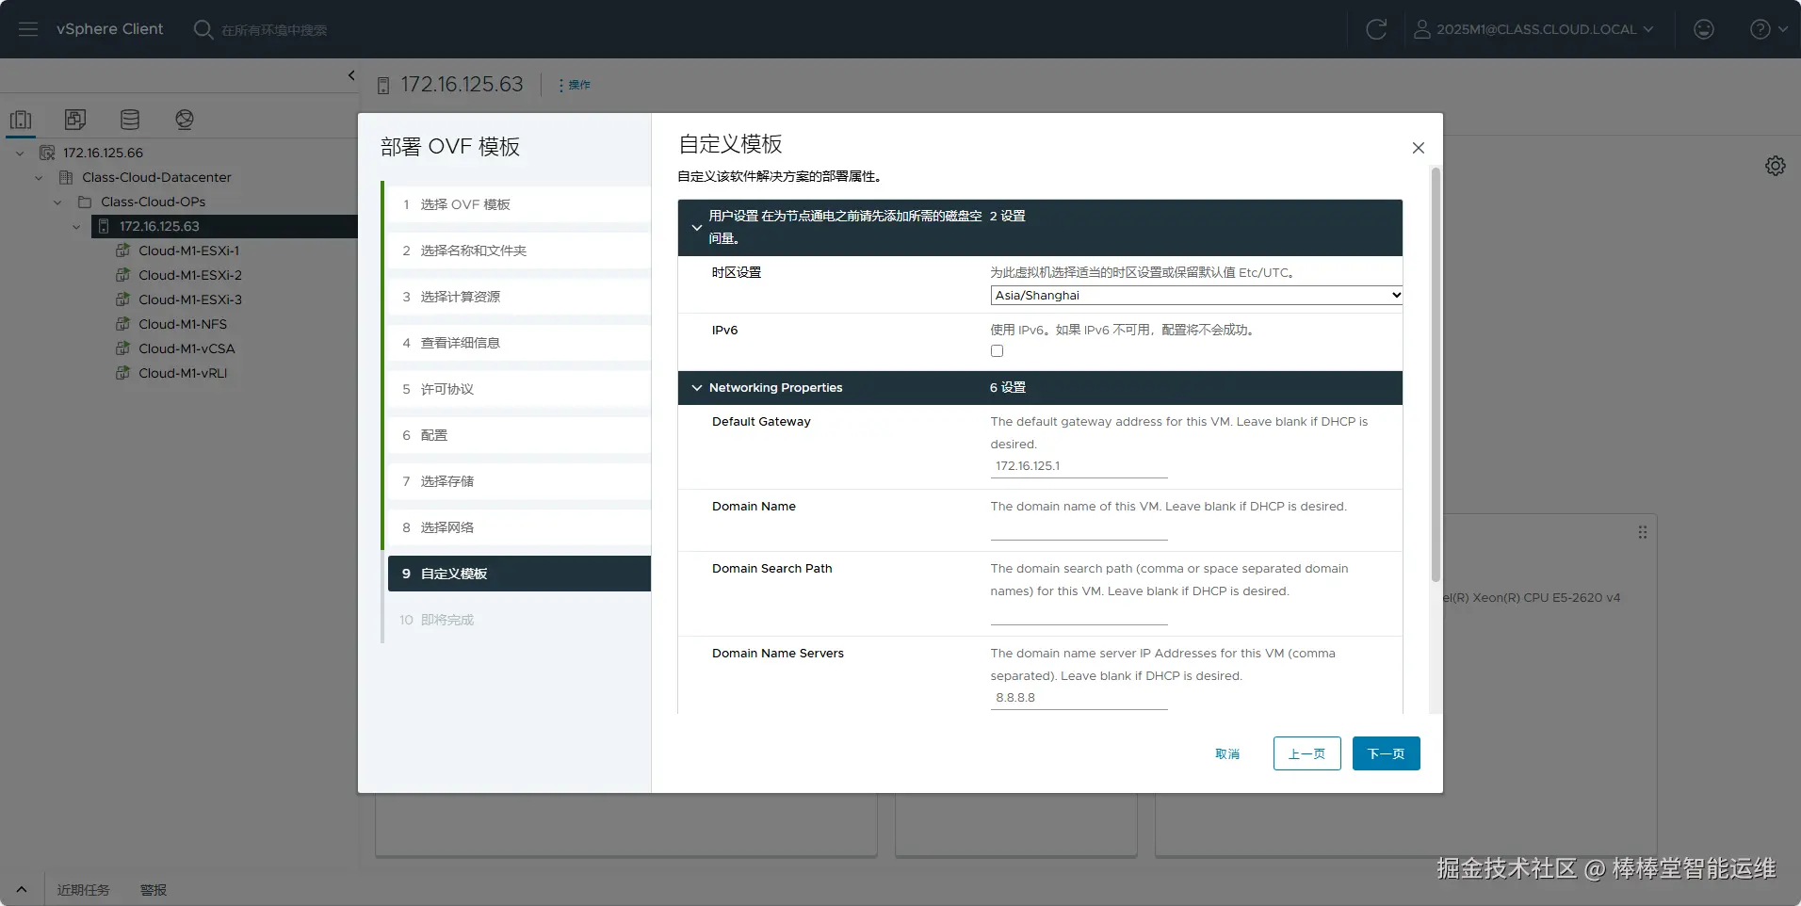
Task: Collapse the Class-Cloud-Datacenter tree node
Action: pyautogui.click(x=39, y=177)
